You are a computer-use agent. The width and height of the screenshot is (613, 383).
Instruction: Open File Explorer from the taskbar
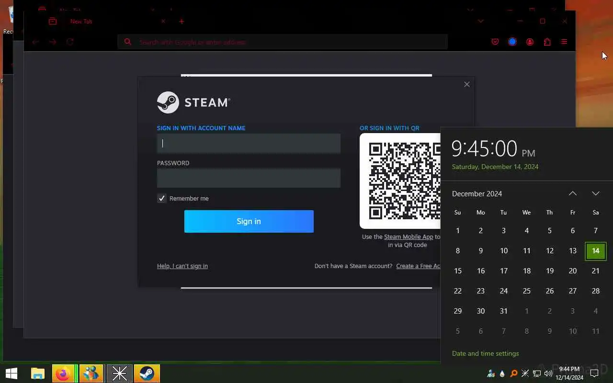click(38, 373)
